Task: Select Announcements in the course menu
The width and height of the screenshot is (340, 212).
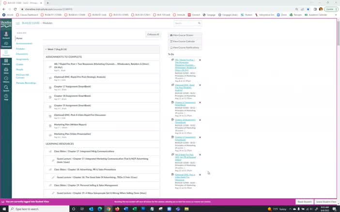Action: click(x=24, y=44)
